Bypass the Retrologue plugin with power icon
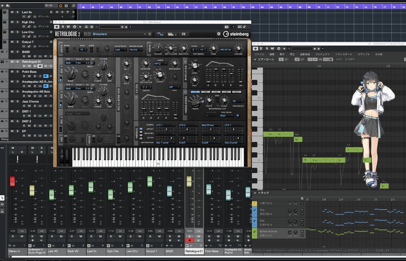The image size is (406, 261). [57, 27]
